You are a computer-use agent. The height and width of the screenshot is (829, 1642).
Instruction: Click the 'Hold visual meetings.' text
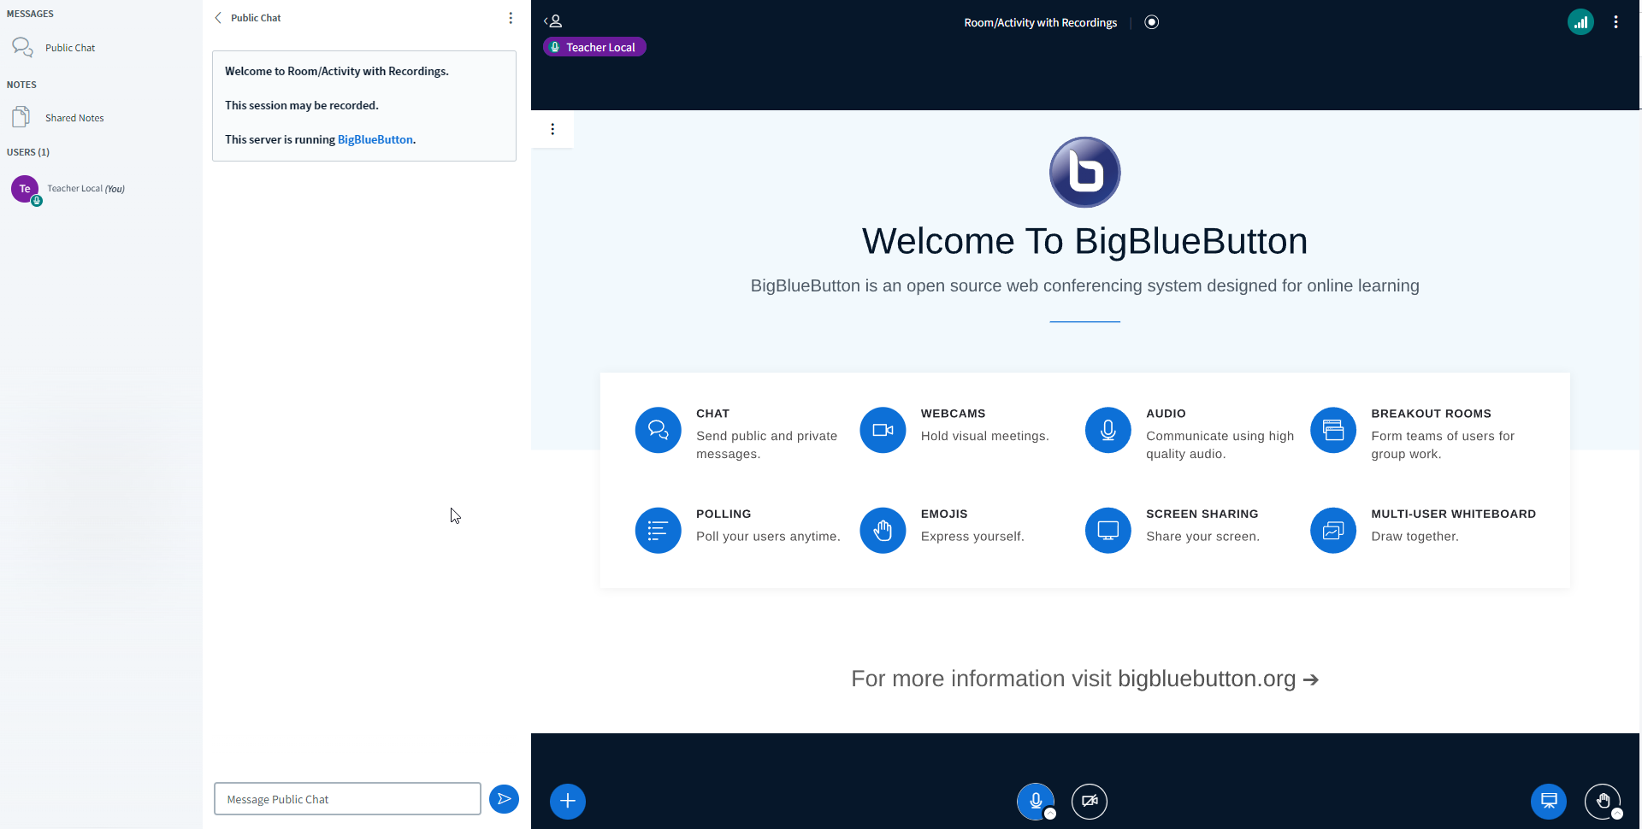[984, 436]
